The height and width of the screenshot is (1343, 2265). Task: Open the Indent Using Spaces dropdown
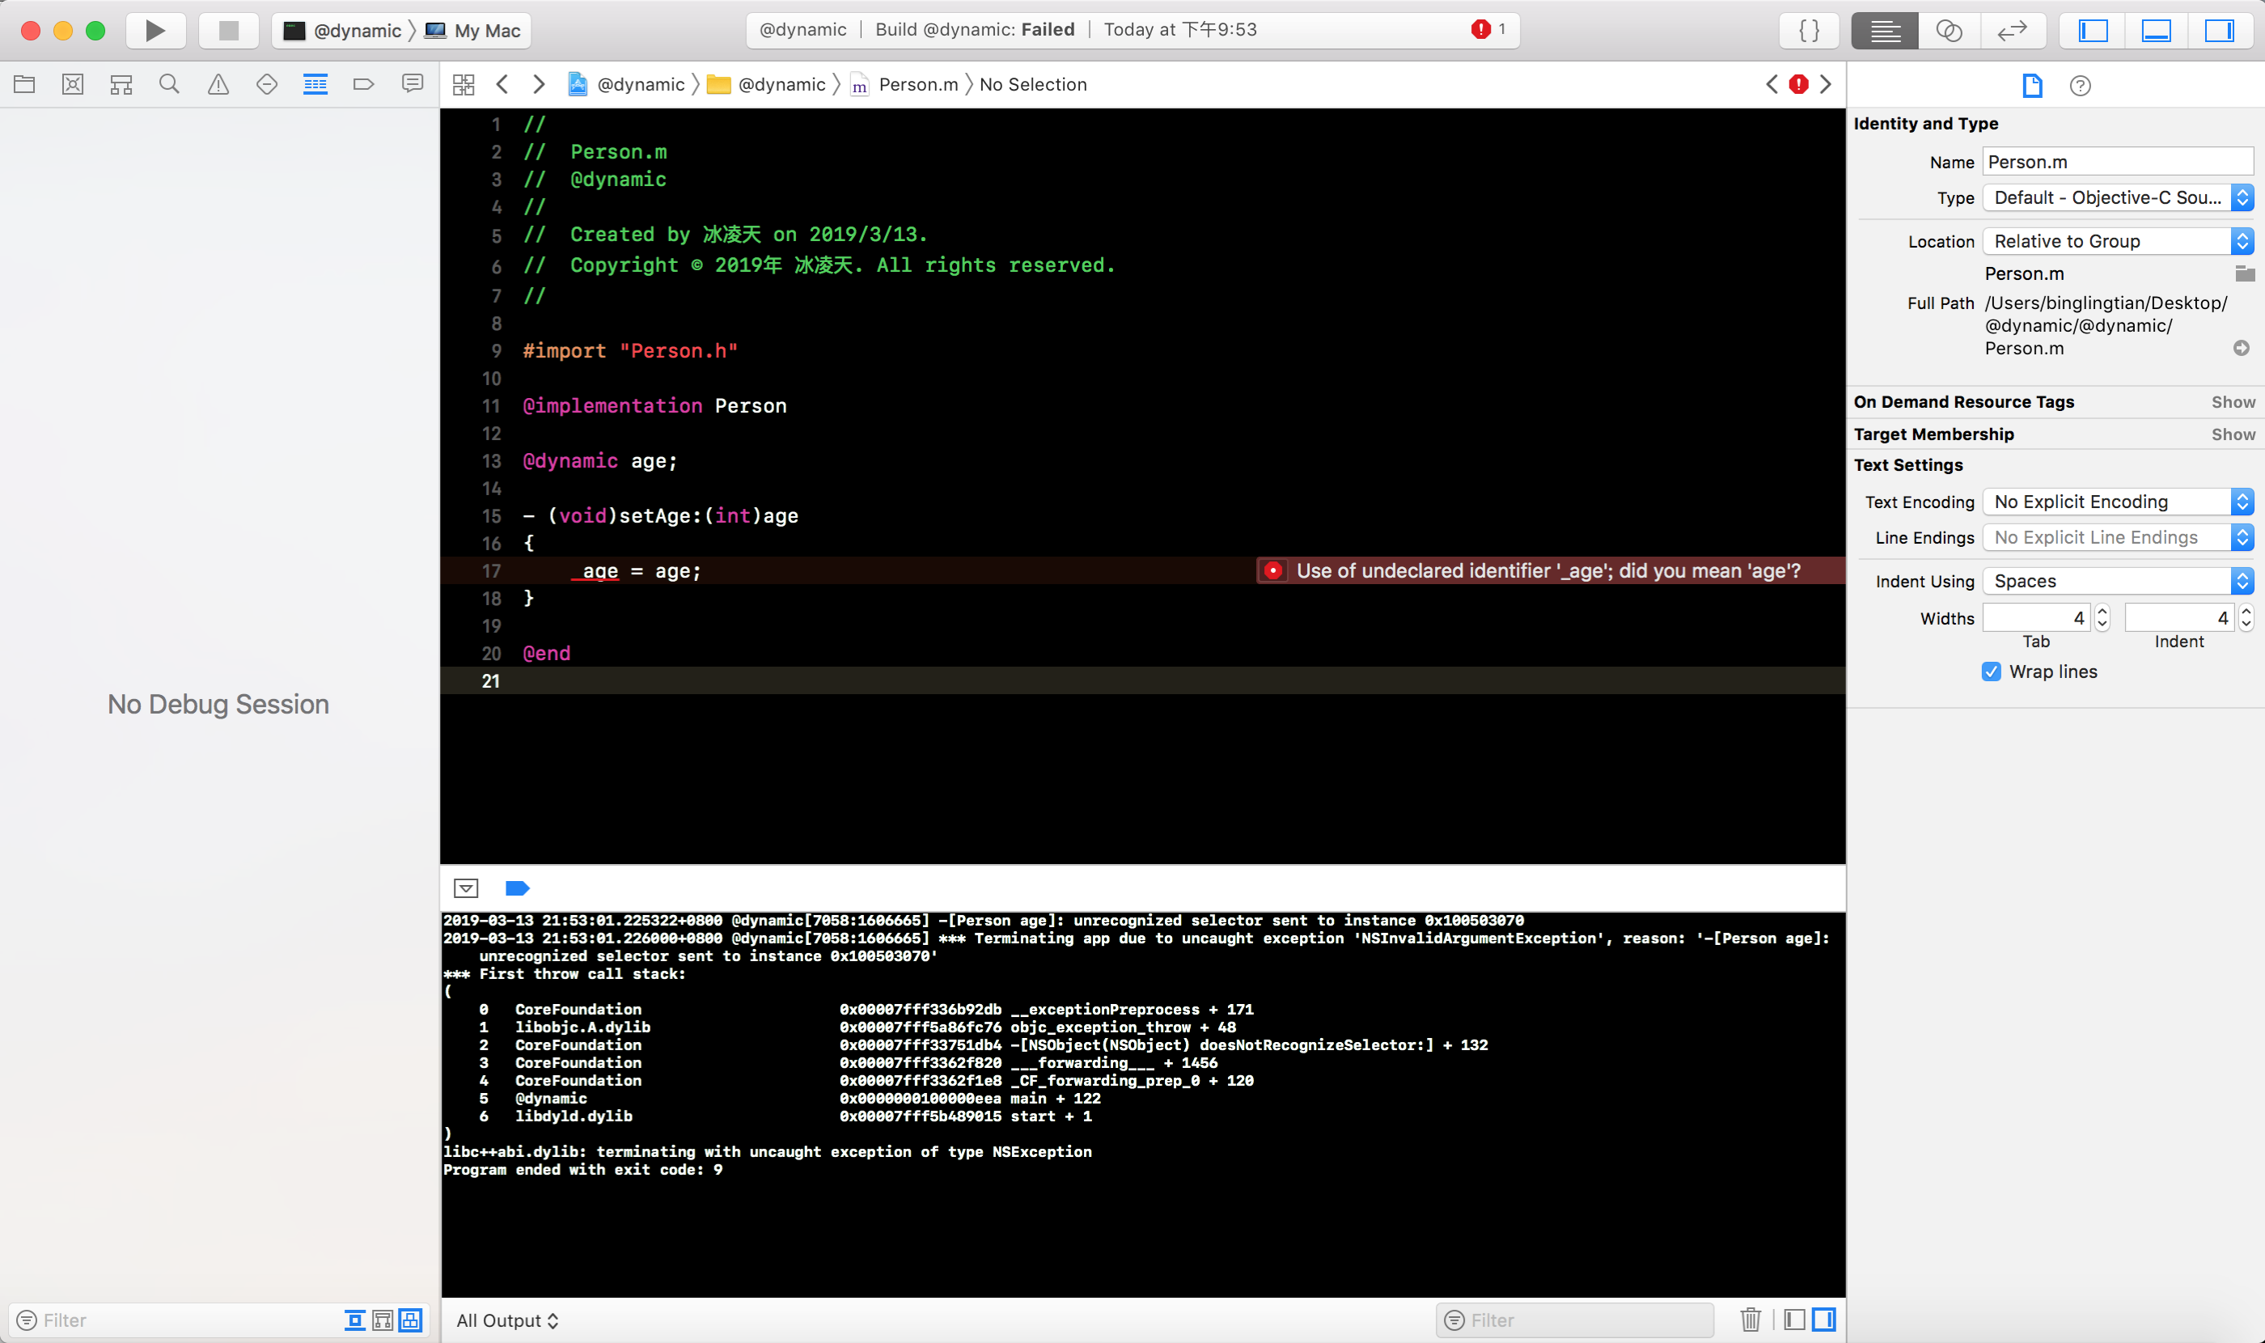pos(2115,581)
